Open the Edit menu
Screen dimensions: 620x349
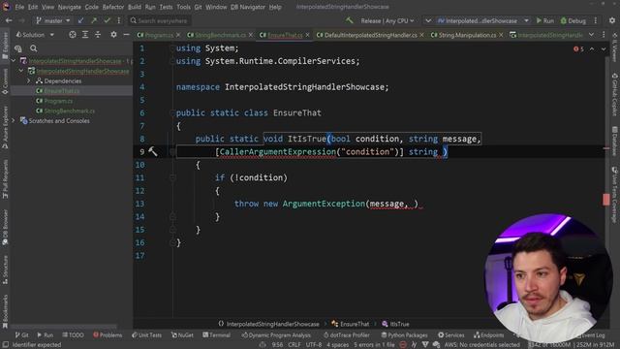[33, 7]
